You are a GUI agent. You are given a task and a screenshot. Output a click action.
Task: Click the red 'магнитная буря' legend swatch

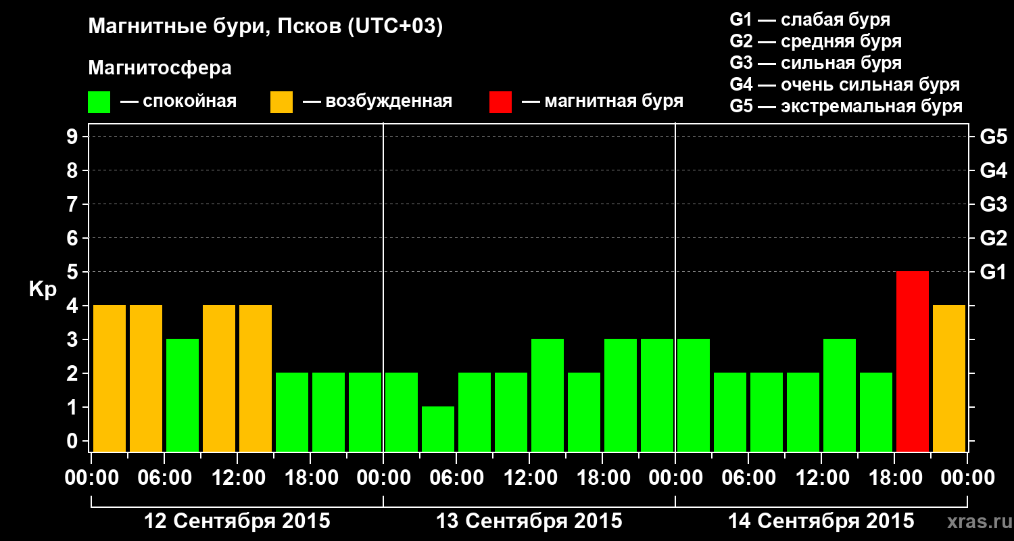tap(501, 102)
